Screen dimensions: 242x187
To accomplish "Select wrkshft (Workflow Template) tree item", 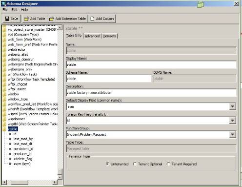I will pos(33,109).
